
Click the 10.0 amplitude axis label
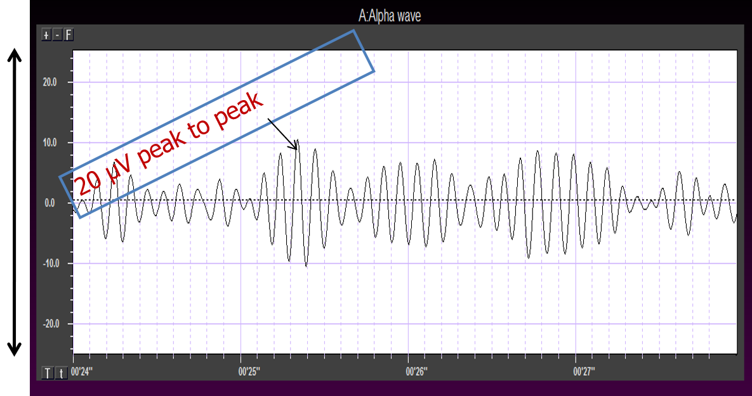pos(49,143)
